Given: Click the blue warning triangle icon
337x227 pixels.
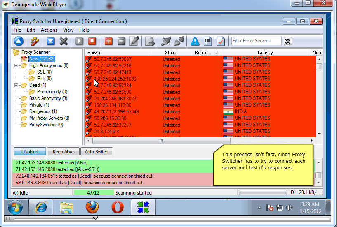Looking at the screenshot, I should [x=195, y=41].
